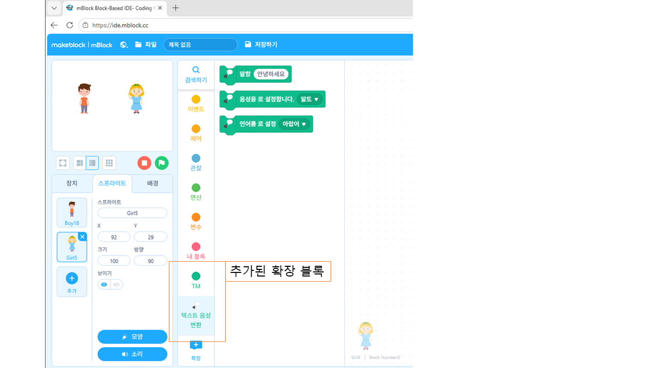Open the language globe menu
The height and width of the screenshot is (368, 655).
pos(124,45)
